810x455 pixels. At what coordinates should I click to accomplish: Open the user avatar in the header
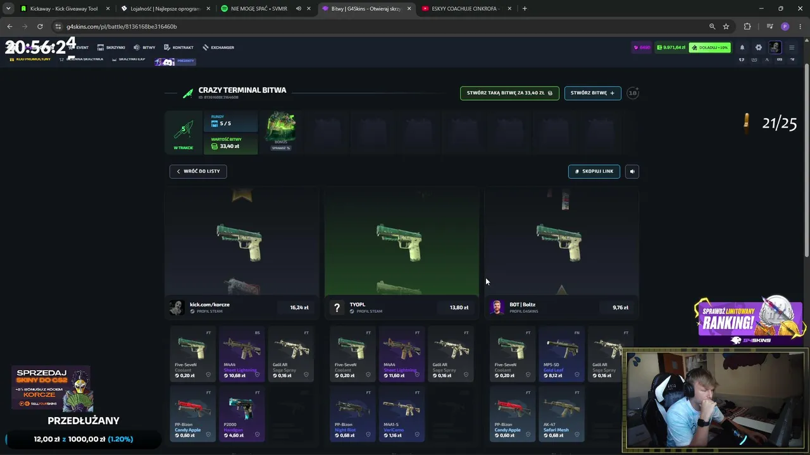coord(775,47)
